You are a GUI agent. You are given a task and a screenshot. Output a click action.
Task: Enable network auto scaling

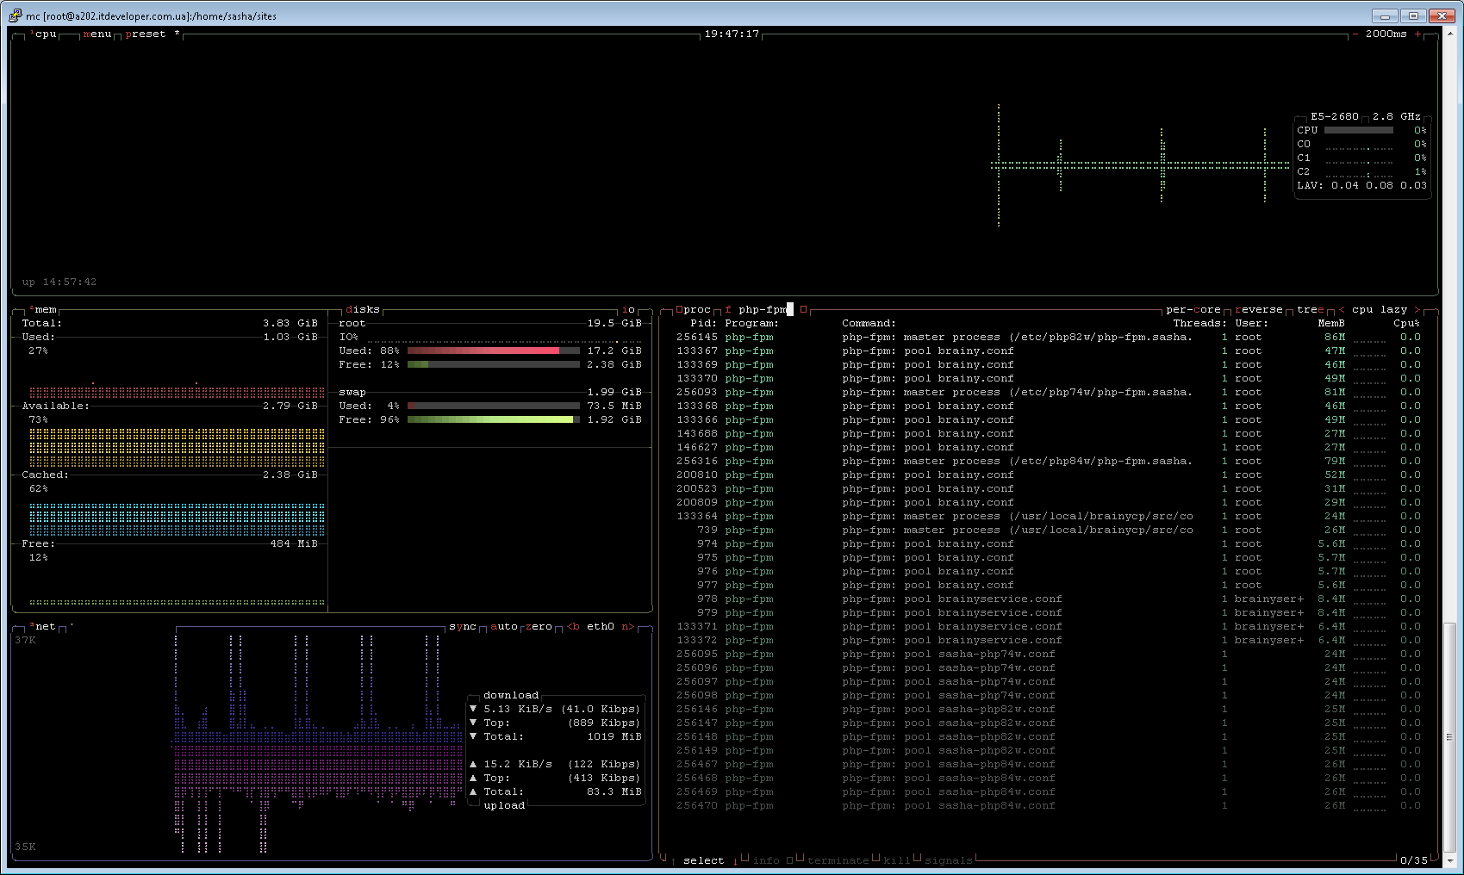(x=504, y=627)
